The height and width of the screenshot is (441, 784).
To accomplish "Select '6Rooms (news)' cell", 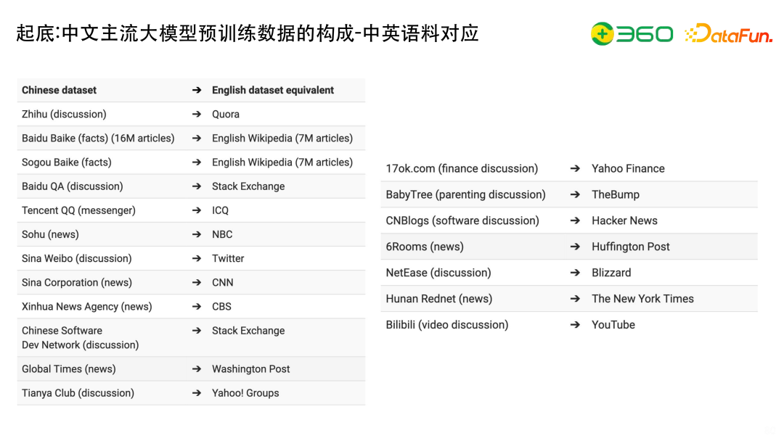I will pyautogui.click(x=425, y=247).
